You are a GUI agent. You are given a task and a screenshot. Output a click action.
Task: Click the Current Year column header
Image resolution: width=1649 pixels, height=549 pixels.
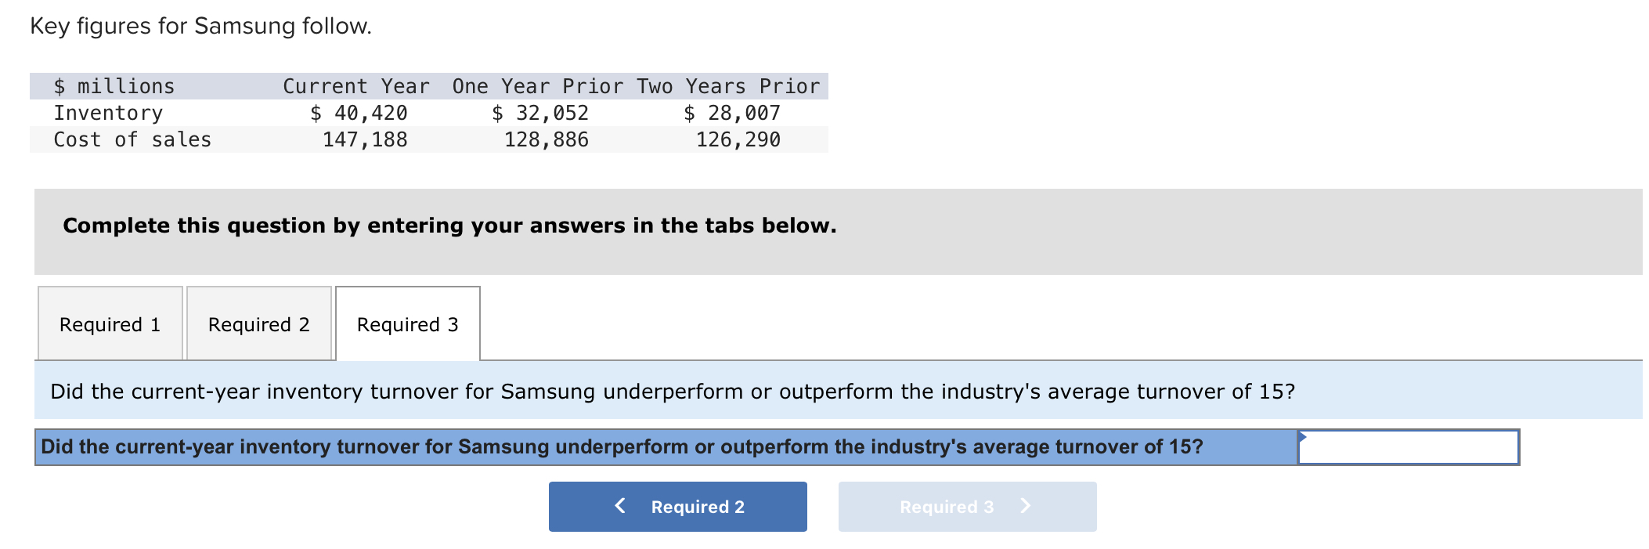pos(356,86)
